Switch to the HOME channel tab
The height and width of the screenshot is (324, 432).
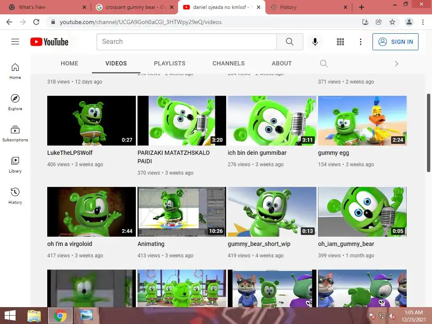[x=70, y=63]
